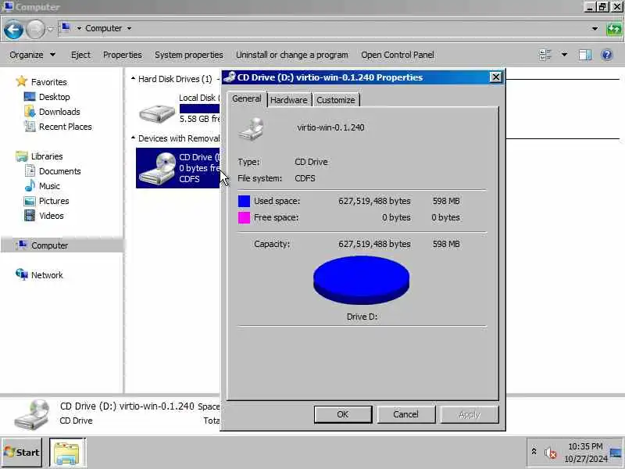
Task: Close the CD Drive Properties dialog
Action: pos(495,77)
